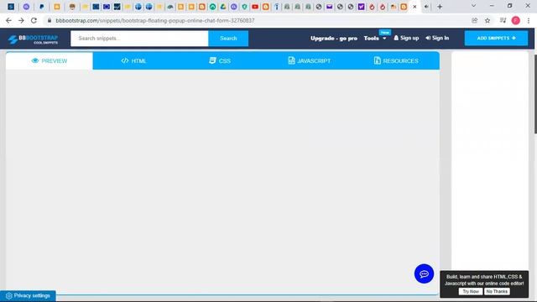Switch to the PayPal tab
This screenshot has width=537, height=302.
(x=41, y=7)
